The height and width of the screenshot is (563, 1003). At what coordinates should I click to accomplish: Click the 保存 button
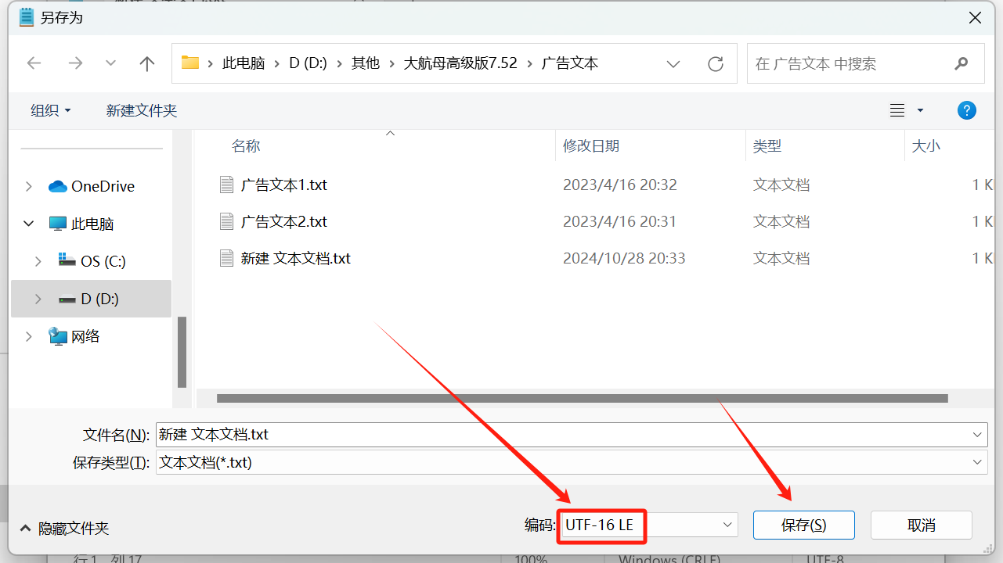point(803,525)
